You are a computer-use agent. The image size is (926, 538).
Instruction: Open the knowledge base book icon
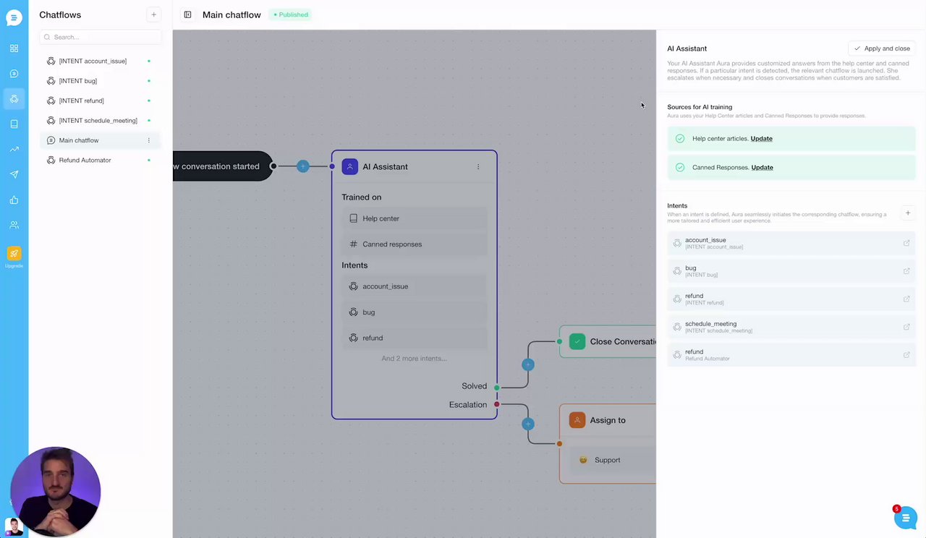14,124
